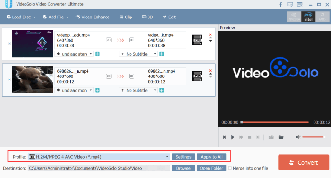
Task: Jump to previous frame in preview
Action: (224, 137)
